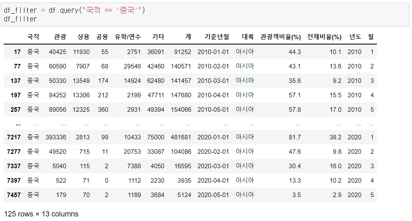Click into the df.query code cell
Screen dimensions: 412x221
tap(205, 15)
